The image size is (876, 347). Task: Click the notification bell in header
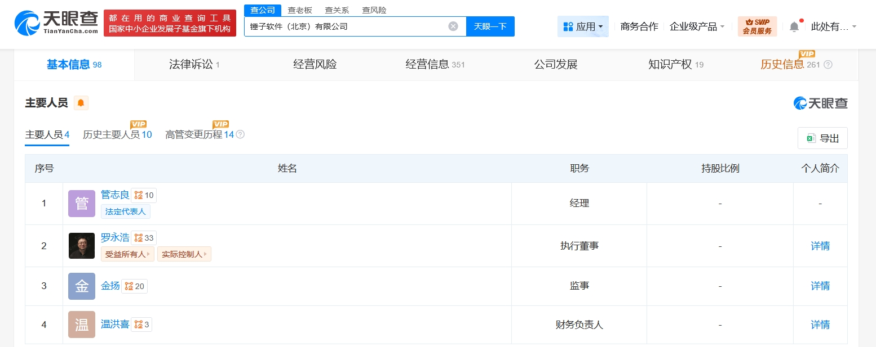(x=794, y=26)
